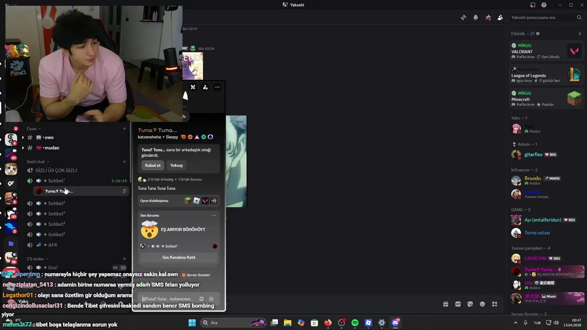Open Spotify from the taskbar
Viewport: 587px width, 330px height.
point(355,323)
